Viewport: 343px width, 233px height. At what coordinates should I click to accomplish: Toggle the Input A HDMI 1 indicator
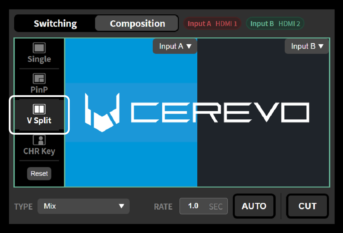[x=212, y=24]
